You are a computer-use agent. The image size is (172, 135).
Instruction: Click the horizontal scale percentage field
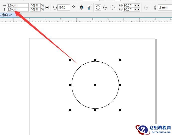(35, 5)
